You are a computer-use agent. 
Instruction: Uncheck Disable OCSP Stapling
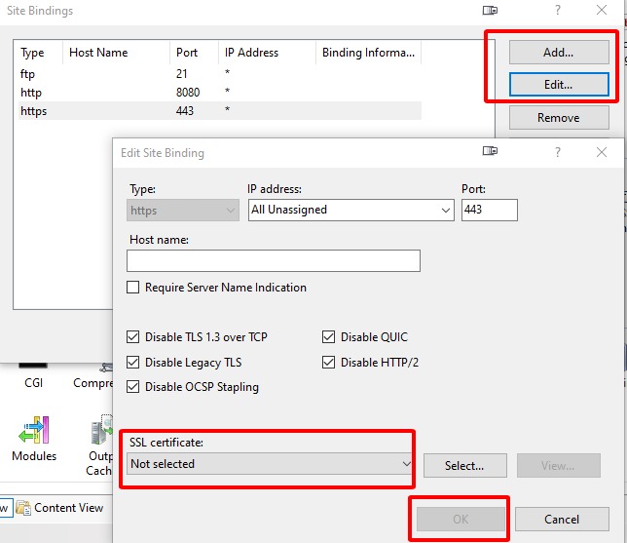(132, 387)
